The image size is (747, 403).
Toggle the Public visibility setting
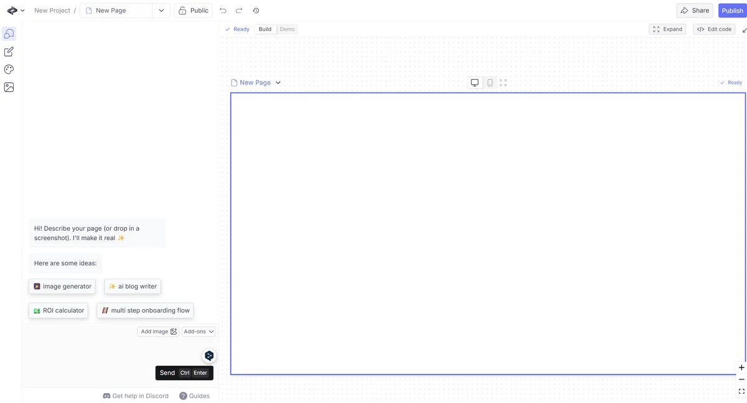tap(193, 11)
